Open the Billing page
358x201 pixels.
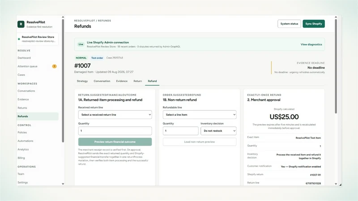point(21,158)
